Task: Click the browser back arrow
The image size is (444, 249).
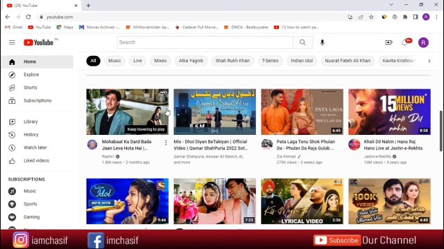Action: (8, 17)
